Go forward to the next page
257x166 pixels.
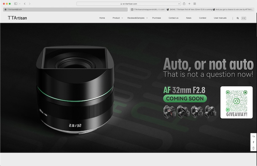point(30,4)
